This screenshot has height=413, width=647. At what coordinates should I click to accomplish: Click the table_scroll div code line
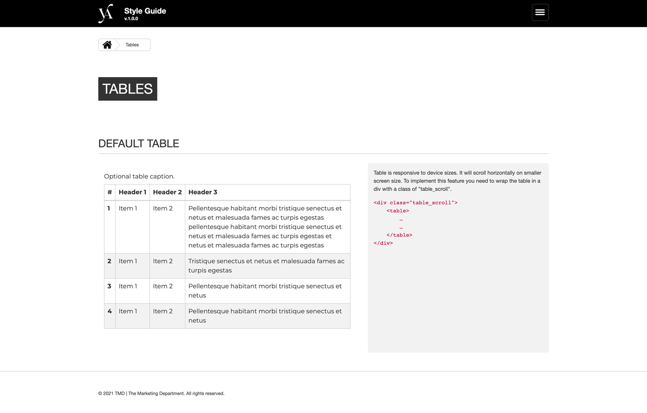point(415,203)
